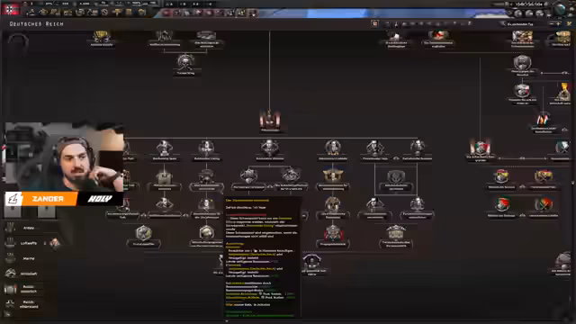Toggle the Luftwaffe focus filter
This screenshot has width=576, height=324.
[22, 243]
